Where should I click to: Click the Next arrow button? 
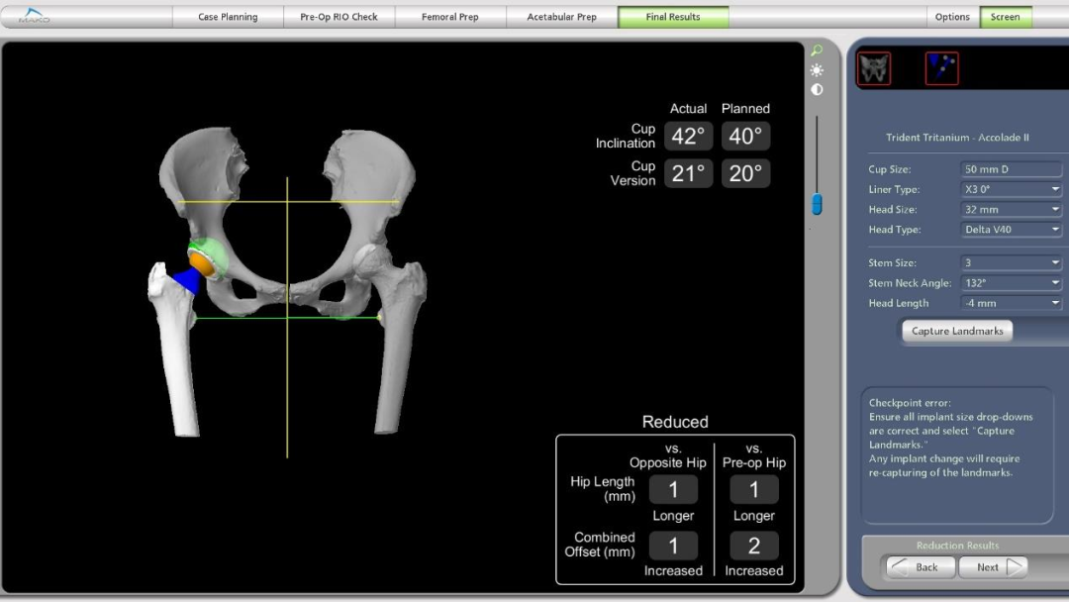point(993,567)
